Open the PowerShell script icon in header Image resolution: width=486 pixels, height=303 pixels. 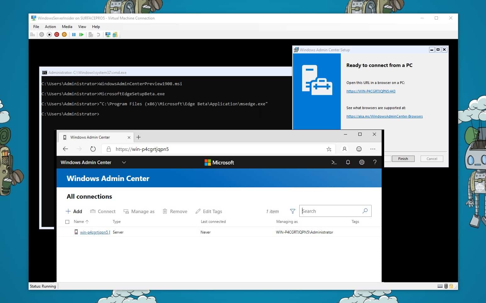tap(334, 163)
